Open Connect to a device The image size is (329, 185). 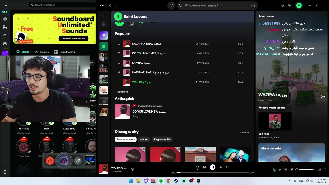(291, 169)
